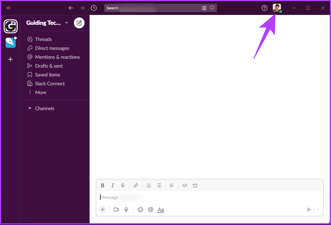
Task: Expand the Guiding Tech workspace dropdown
Action: coord(67,23)
